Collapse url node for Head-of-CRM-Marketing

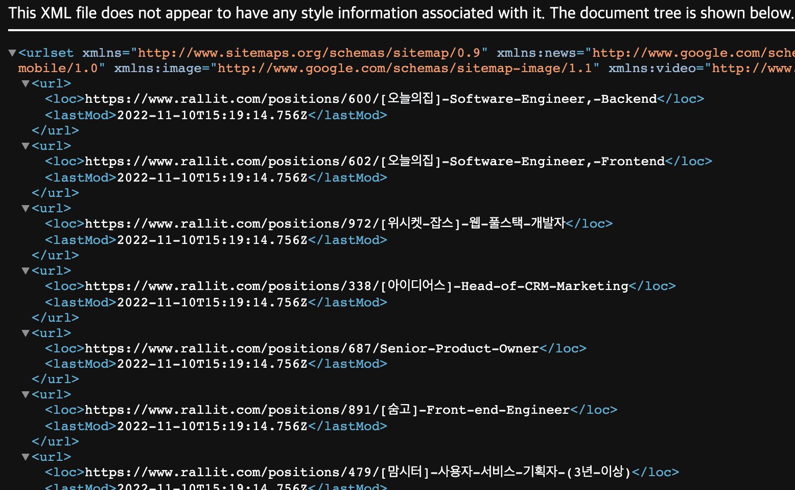point(26,271)
